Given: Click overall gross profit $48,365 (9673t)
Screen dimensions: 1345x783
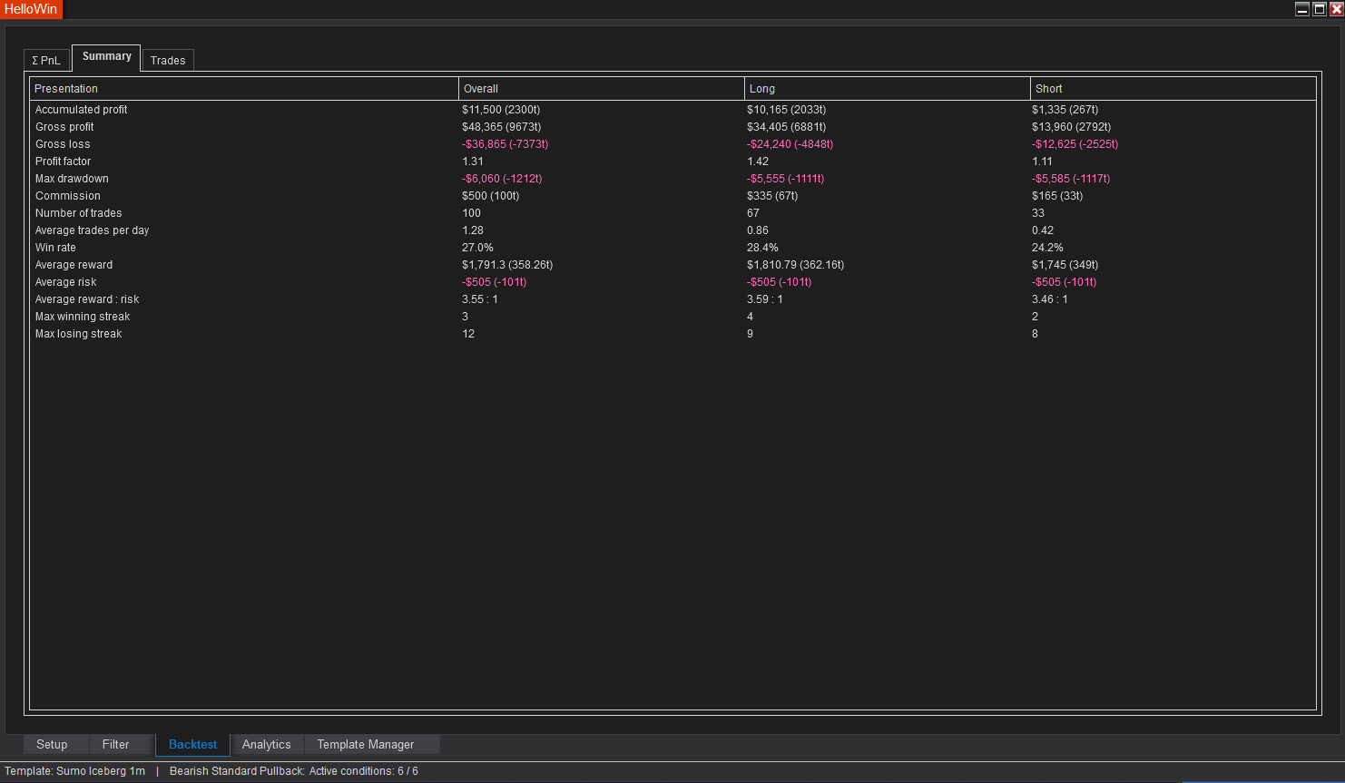Looking at the screenshot, I should tap(502, 127).
